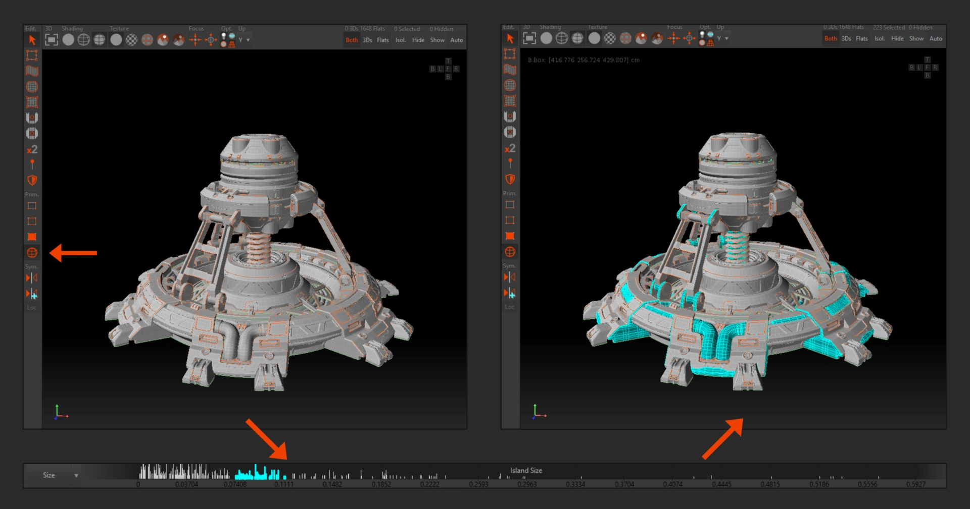This screenshot has width=970, height=509.
Task: Switch to '3Ds' view in right viewport
Action: click(846, 39)
